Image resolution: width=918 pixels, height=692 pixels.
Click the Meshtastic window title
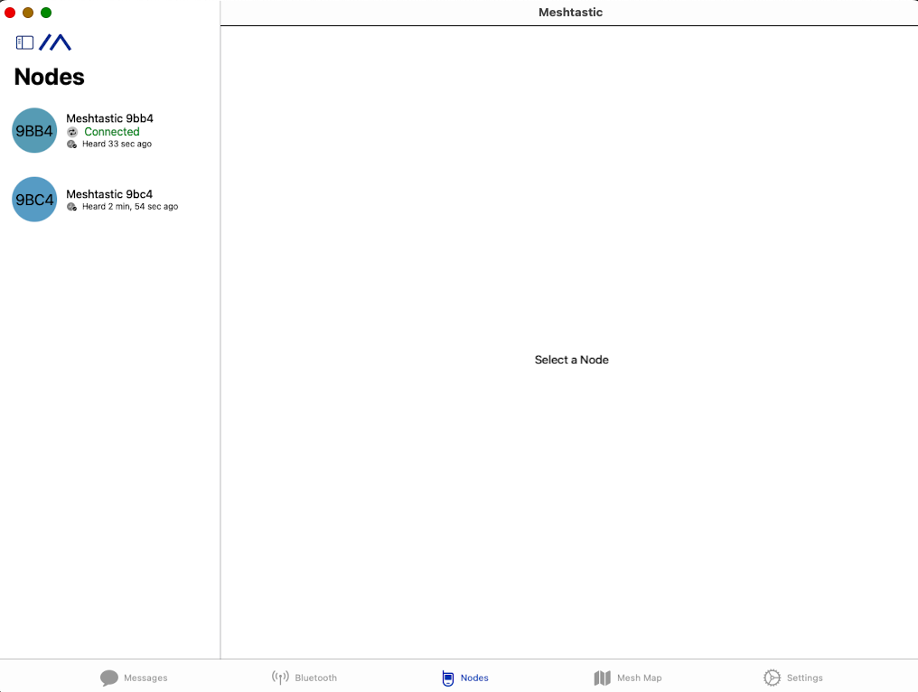(570, 13)
